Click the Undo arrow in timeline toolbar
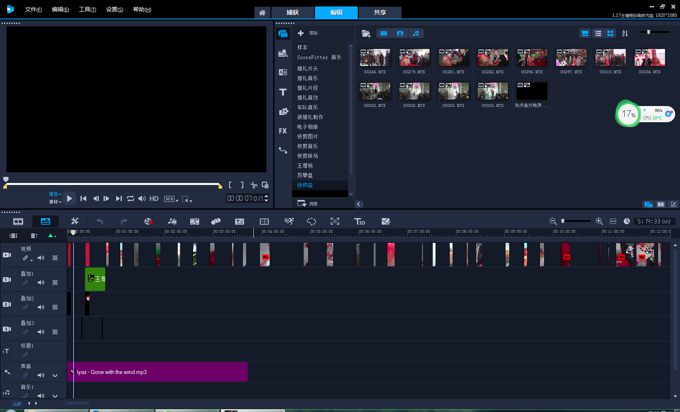This screenshot has height=412, width=680. click(x=100, y=221)
